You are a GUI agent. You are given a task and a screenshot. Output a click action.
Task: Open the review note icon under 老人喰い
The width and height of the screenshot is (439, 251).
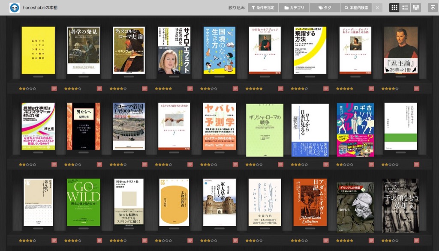[x=54, y=240]
